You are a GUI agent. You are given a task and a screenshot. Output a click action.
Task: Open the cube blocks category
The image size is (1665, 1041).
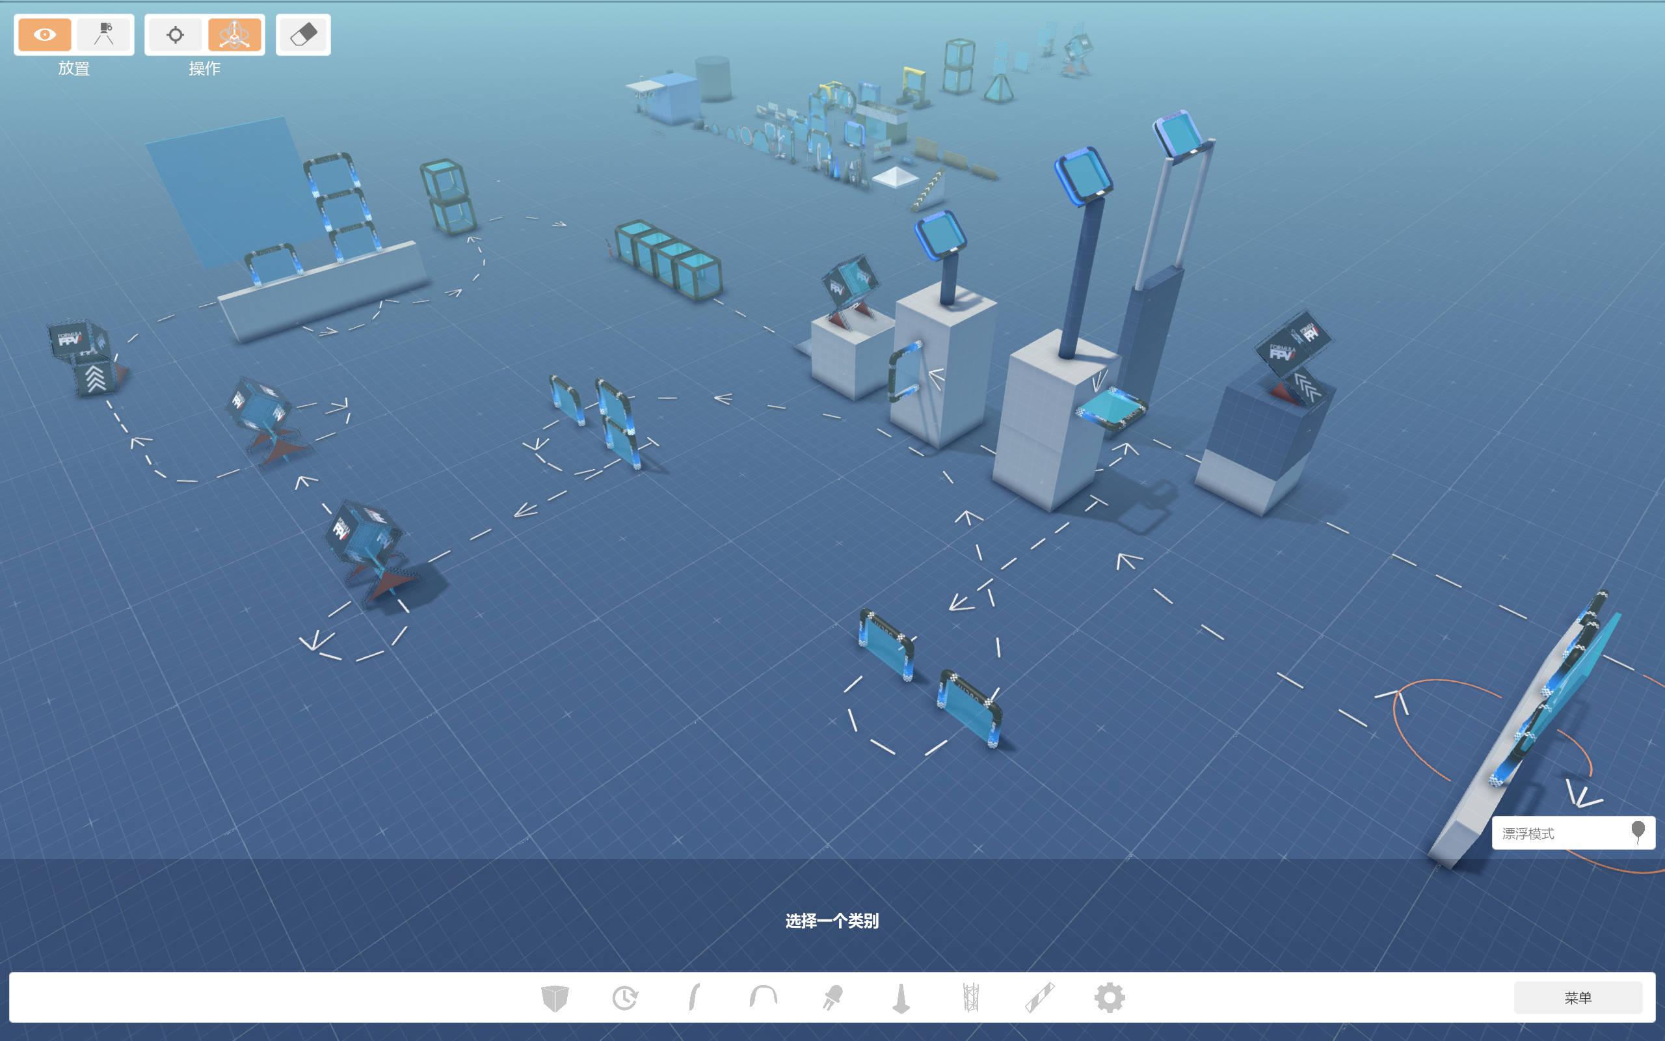click(555, 997)
